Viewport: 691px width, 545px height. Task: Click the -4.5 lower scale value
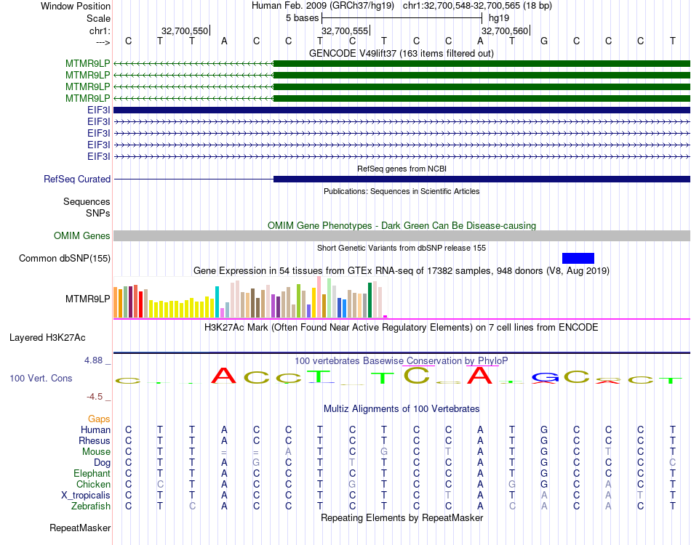click(x=95, y=397)
